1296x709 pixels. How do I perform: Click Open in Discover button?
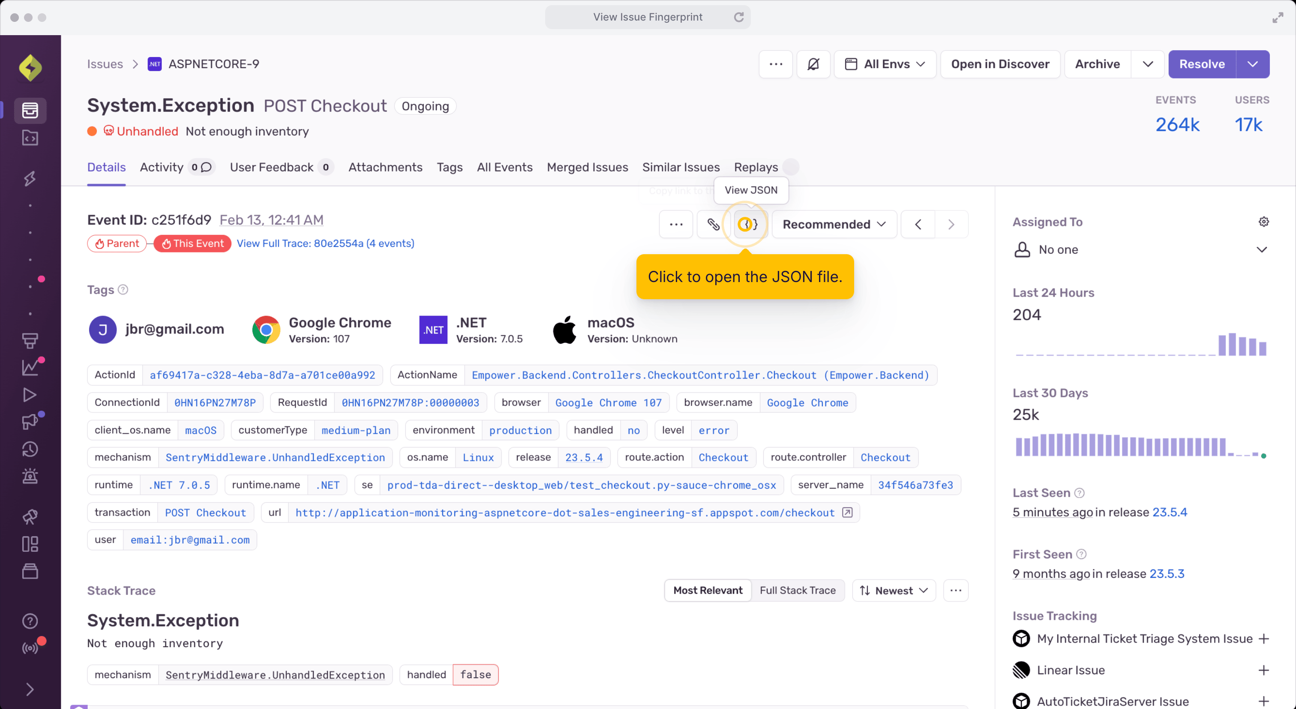(x=1000, y=64)
